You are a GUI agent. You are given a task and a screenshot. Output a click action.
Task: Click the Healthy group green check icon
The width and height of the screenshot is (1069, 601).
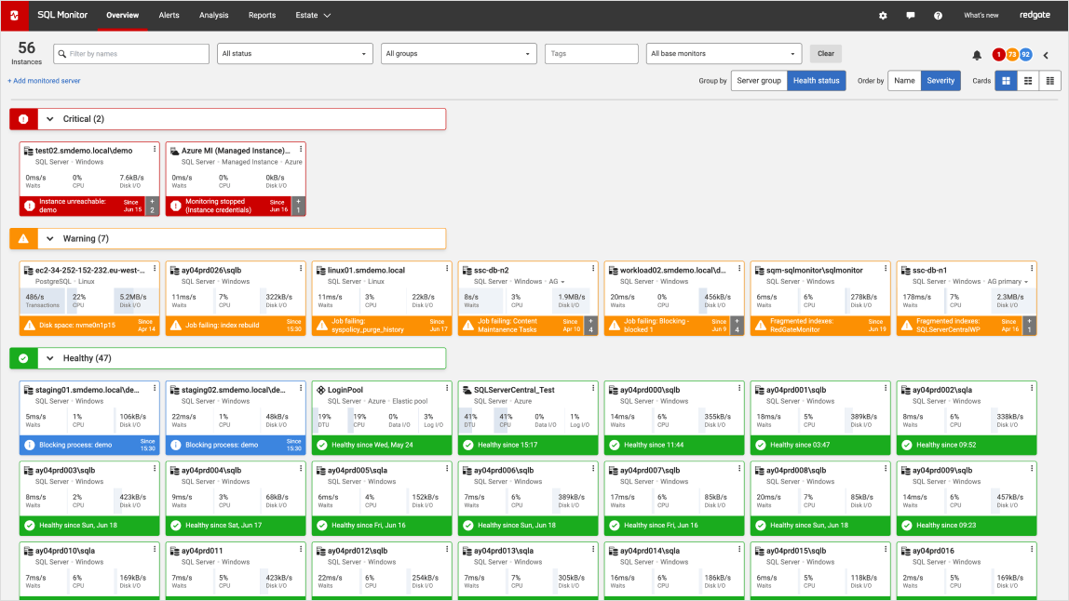click(x=24, y=358)
